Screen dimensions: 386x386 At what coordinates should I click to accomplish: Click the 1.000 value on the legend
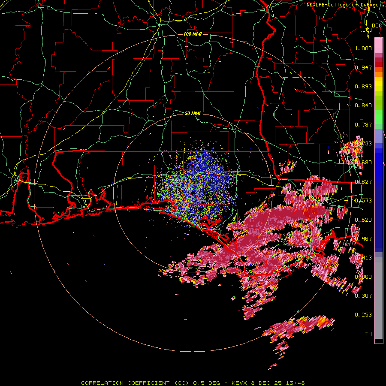point(363,48)
